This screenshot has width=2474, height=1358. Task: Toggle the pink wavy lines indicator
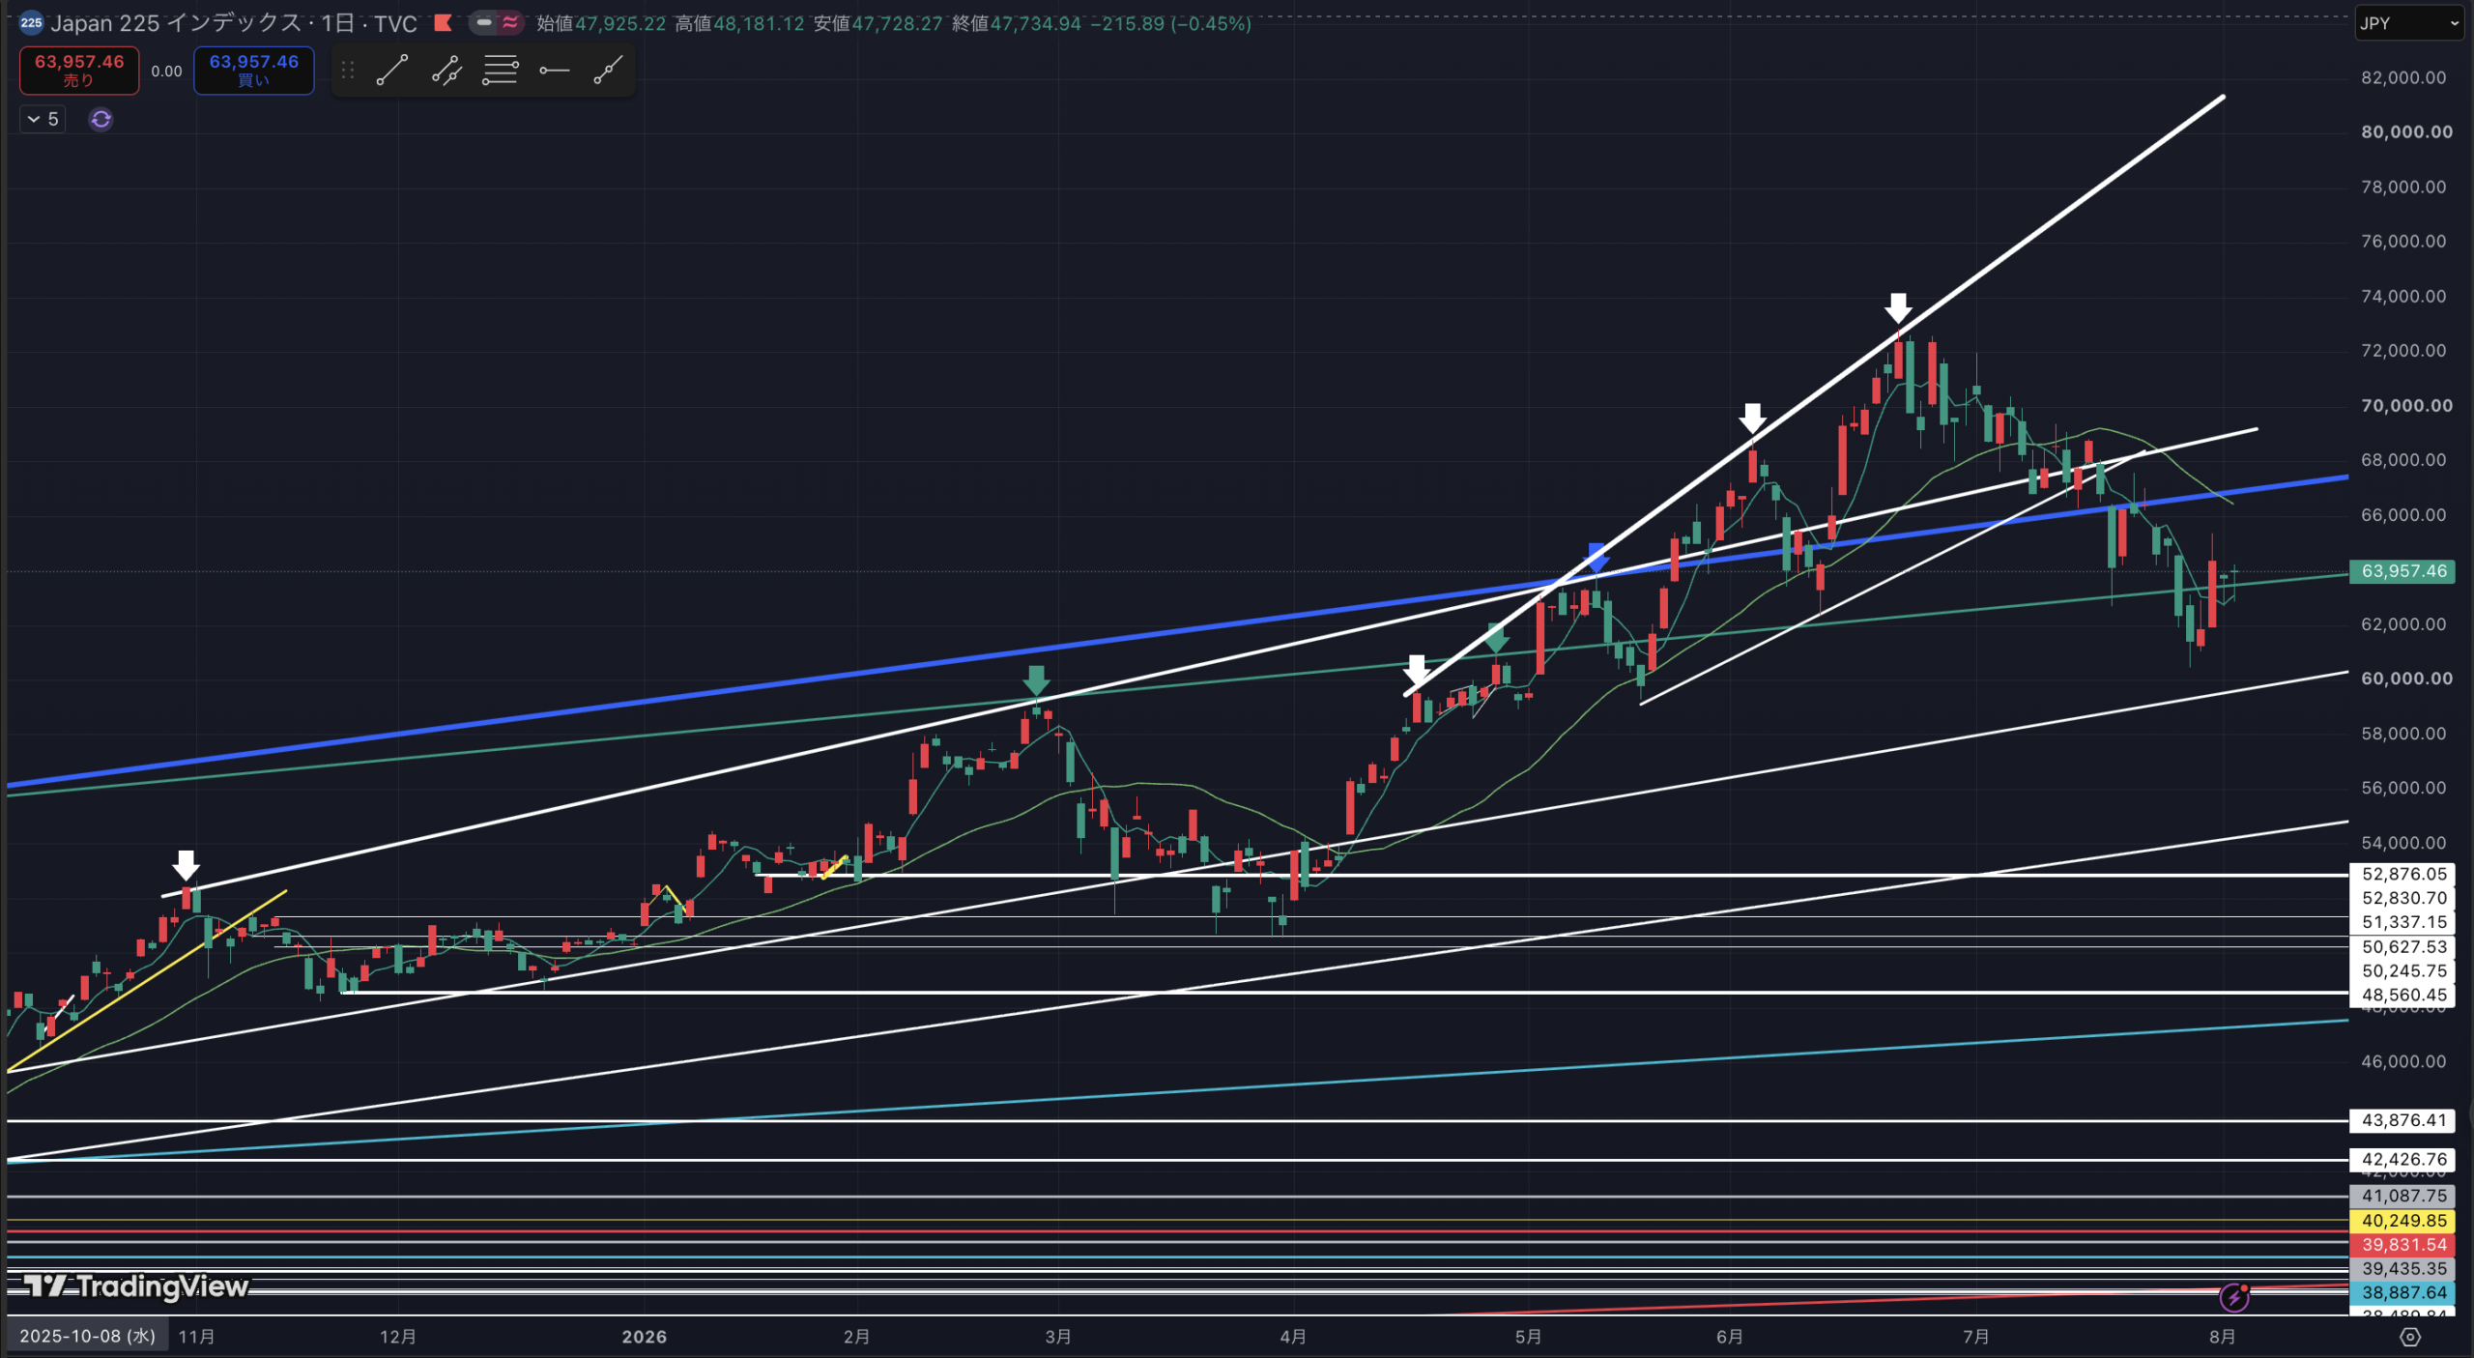pos(510,23)
